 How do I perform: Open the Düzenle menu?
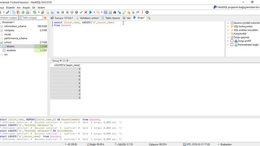click(10, 8)
